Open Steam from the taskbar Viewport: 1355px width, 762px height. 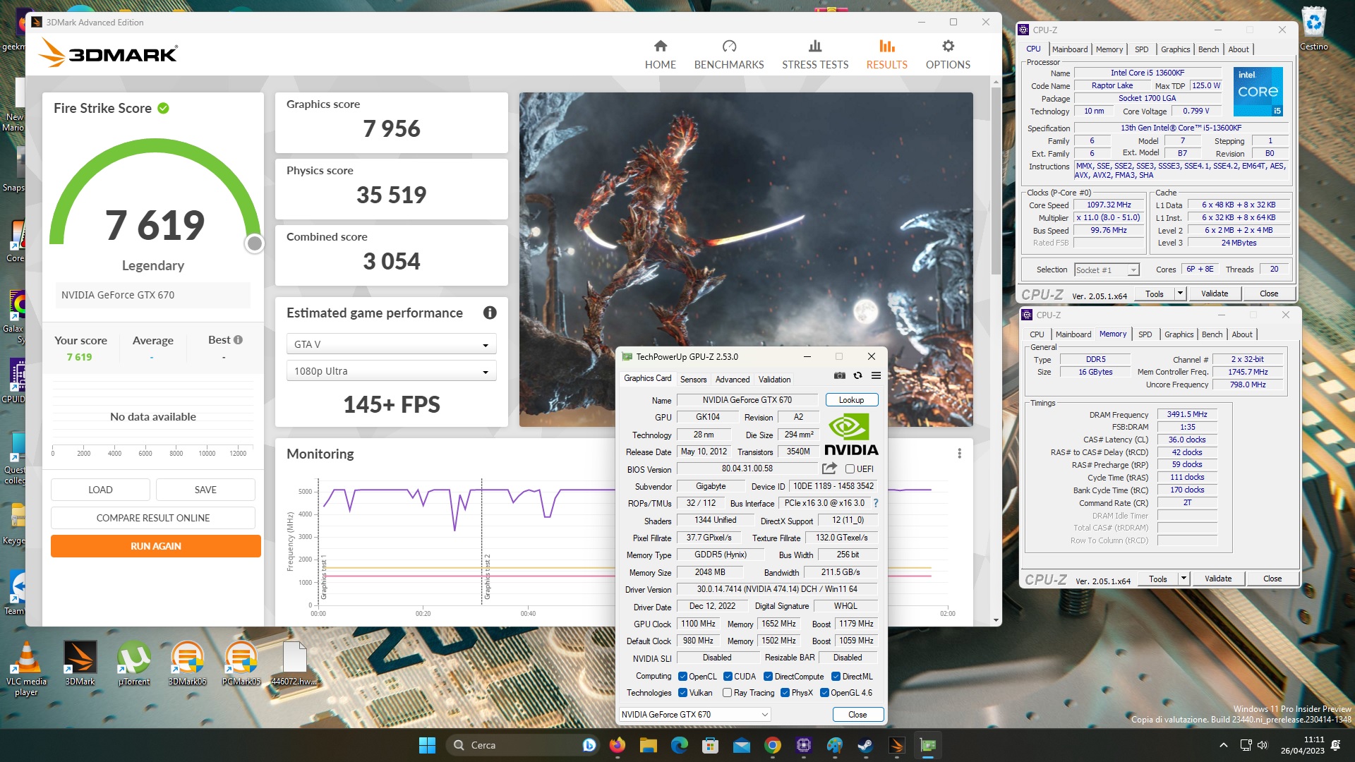(x=866, y=745)
